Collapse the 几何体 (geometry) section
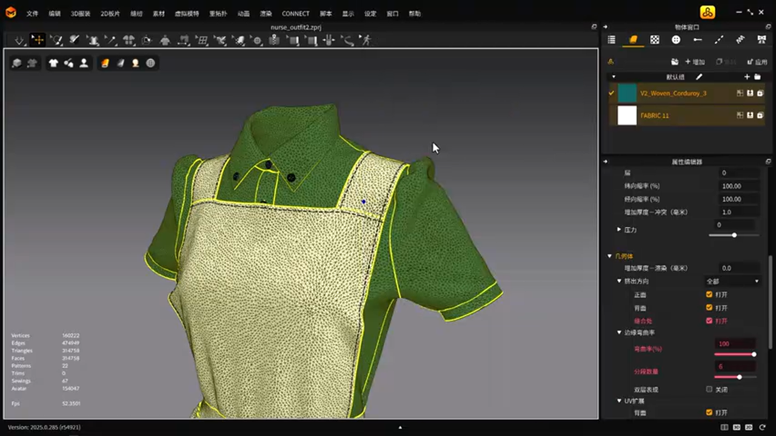 tap(610, 256)
